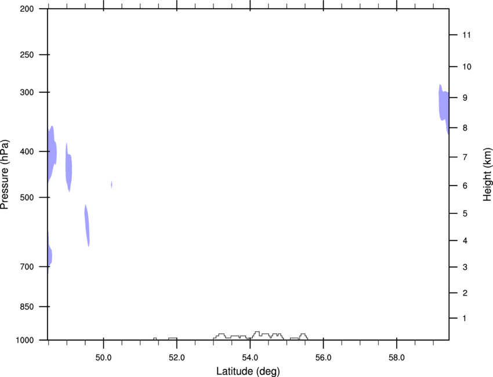The height and width of the screenshot is (377, 493).
Task: Click the 300 pressure tick label
Action: (27, 92)
